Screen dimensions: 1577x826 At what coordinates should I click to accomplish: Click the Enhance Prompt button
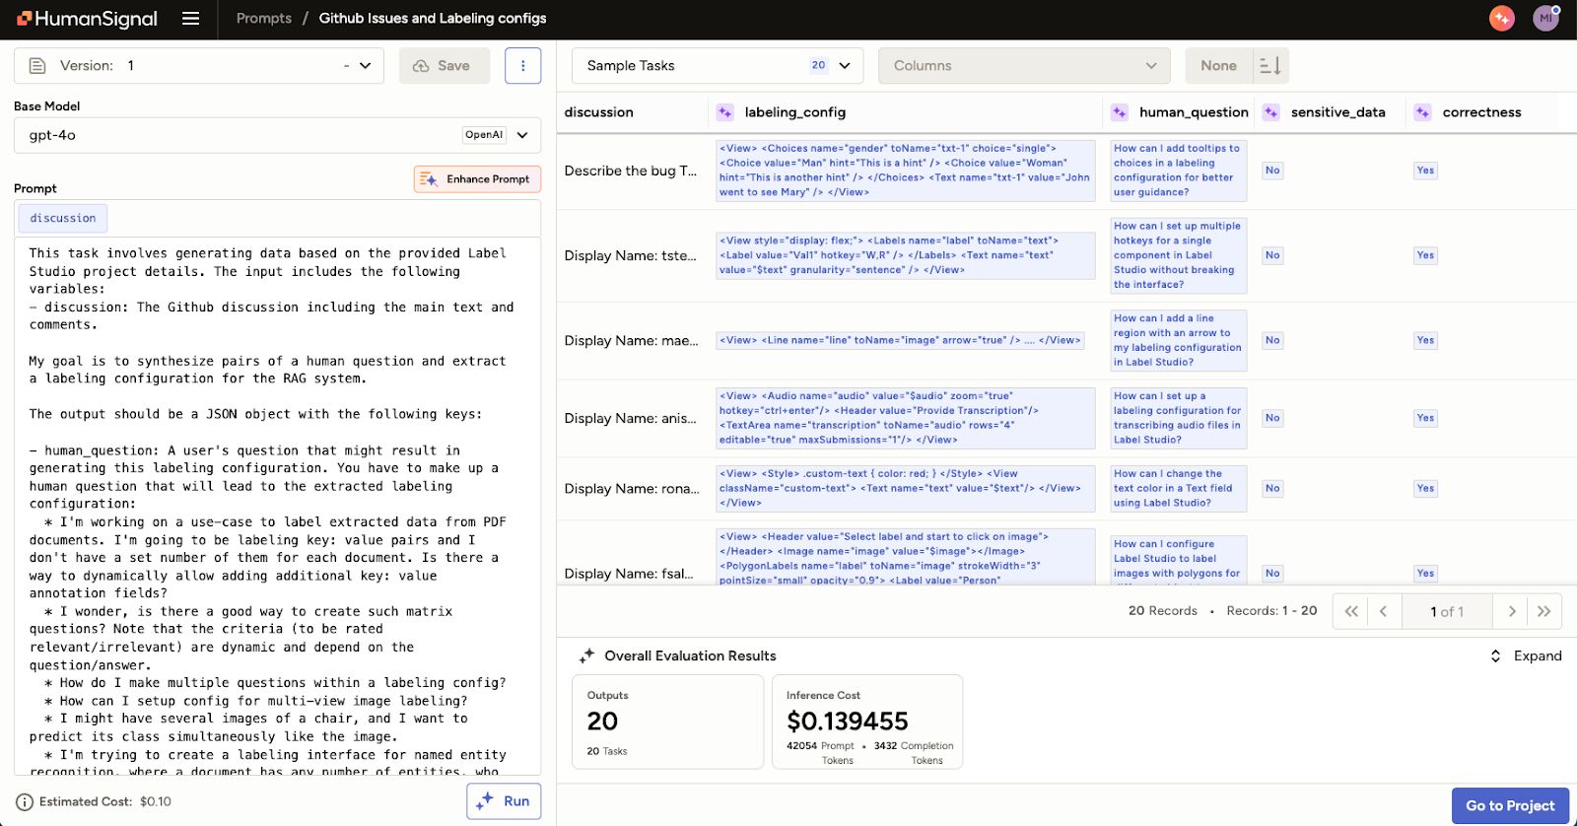(477, 179)
